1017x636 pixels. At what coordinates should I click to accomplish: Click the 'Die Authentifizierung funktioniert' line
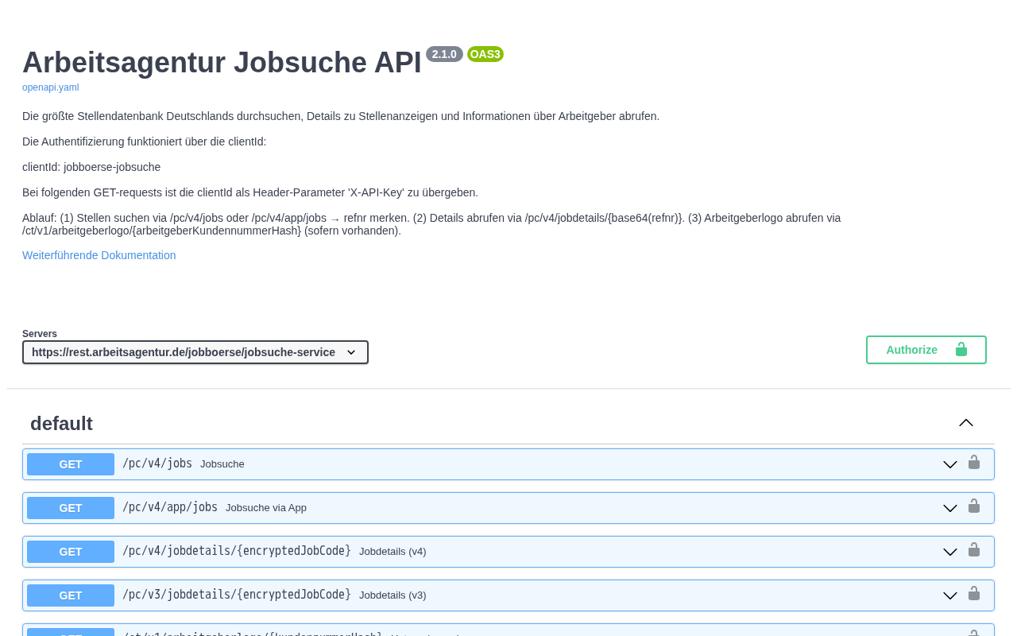(145, 142)
